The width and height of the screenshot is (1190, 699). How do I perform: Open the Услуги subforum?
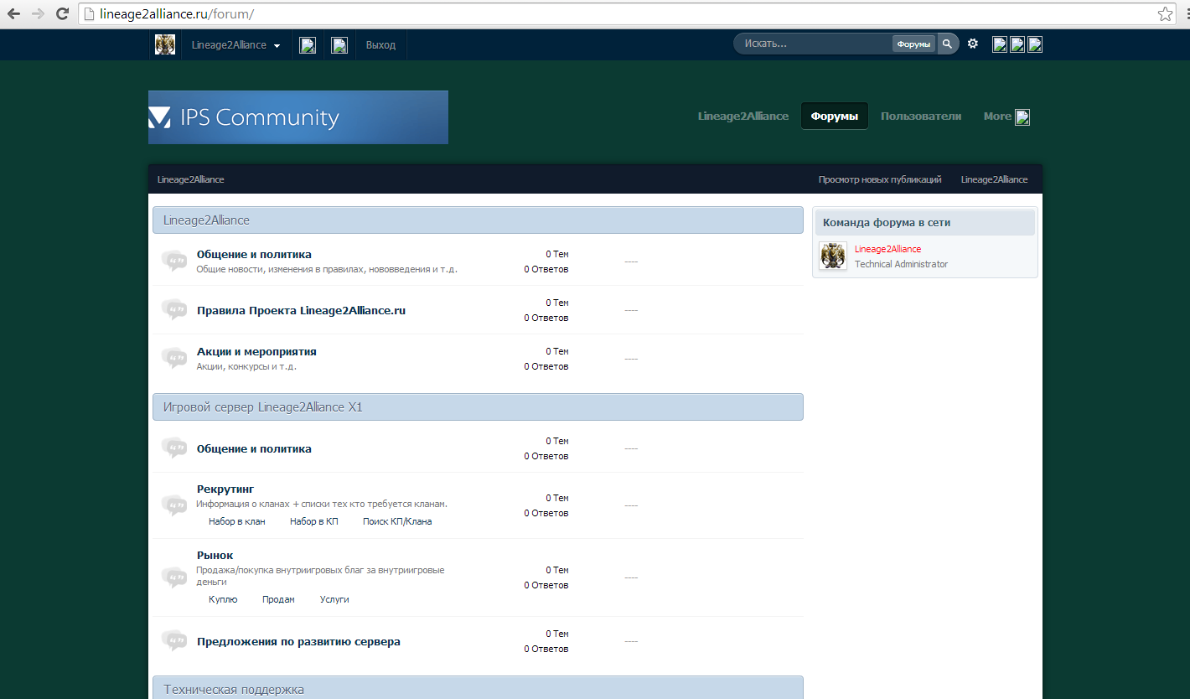(334, 599)
